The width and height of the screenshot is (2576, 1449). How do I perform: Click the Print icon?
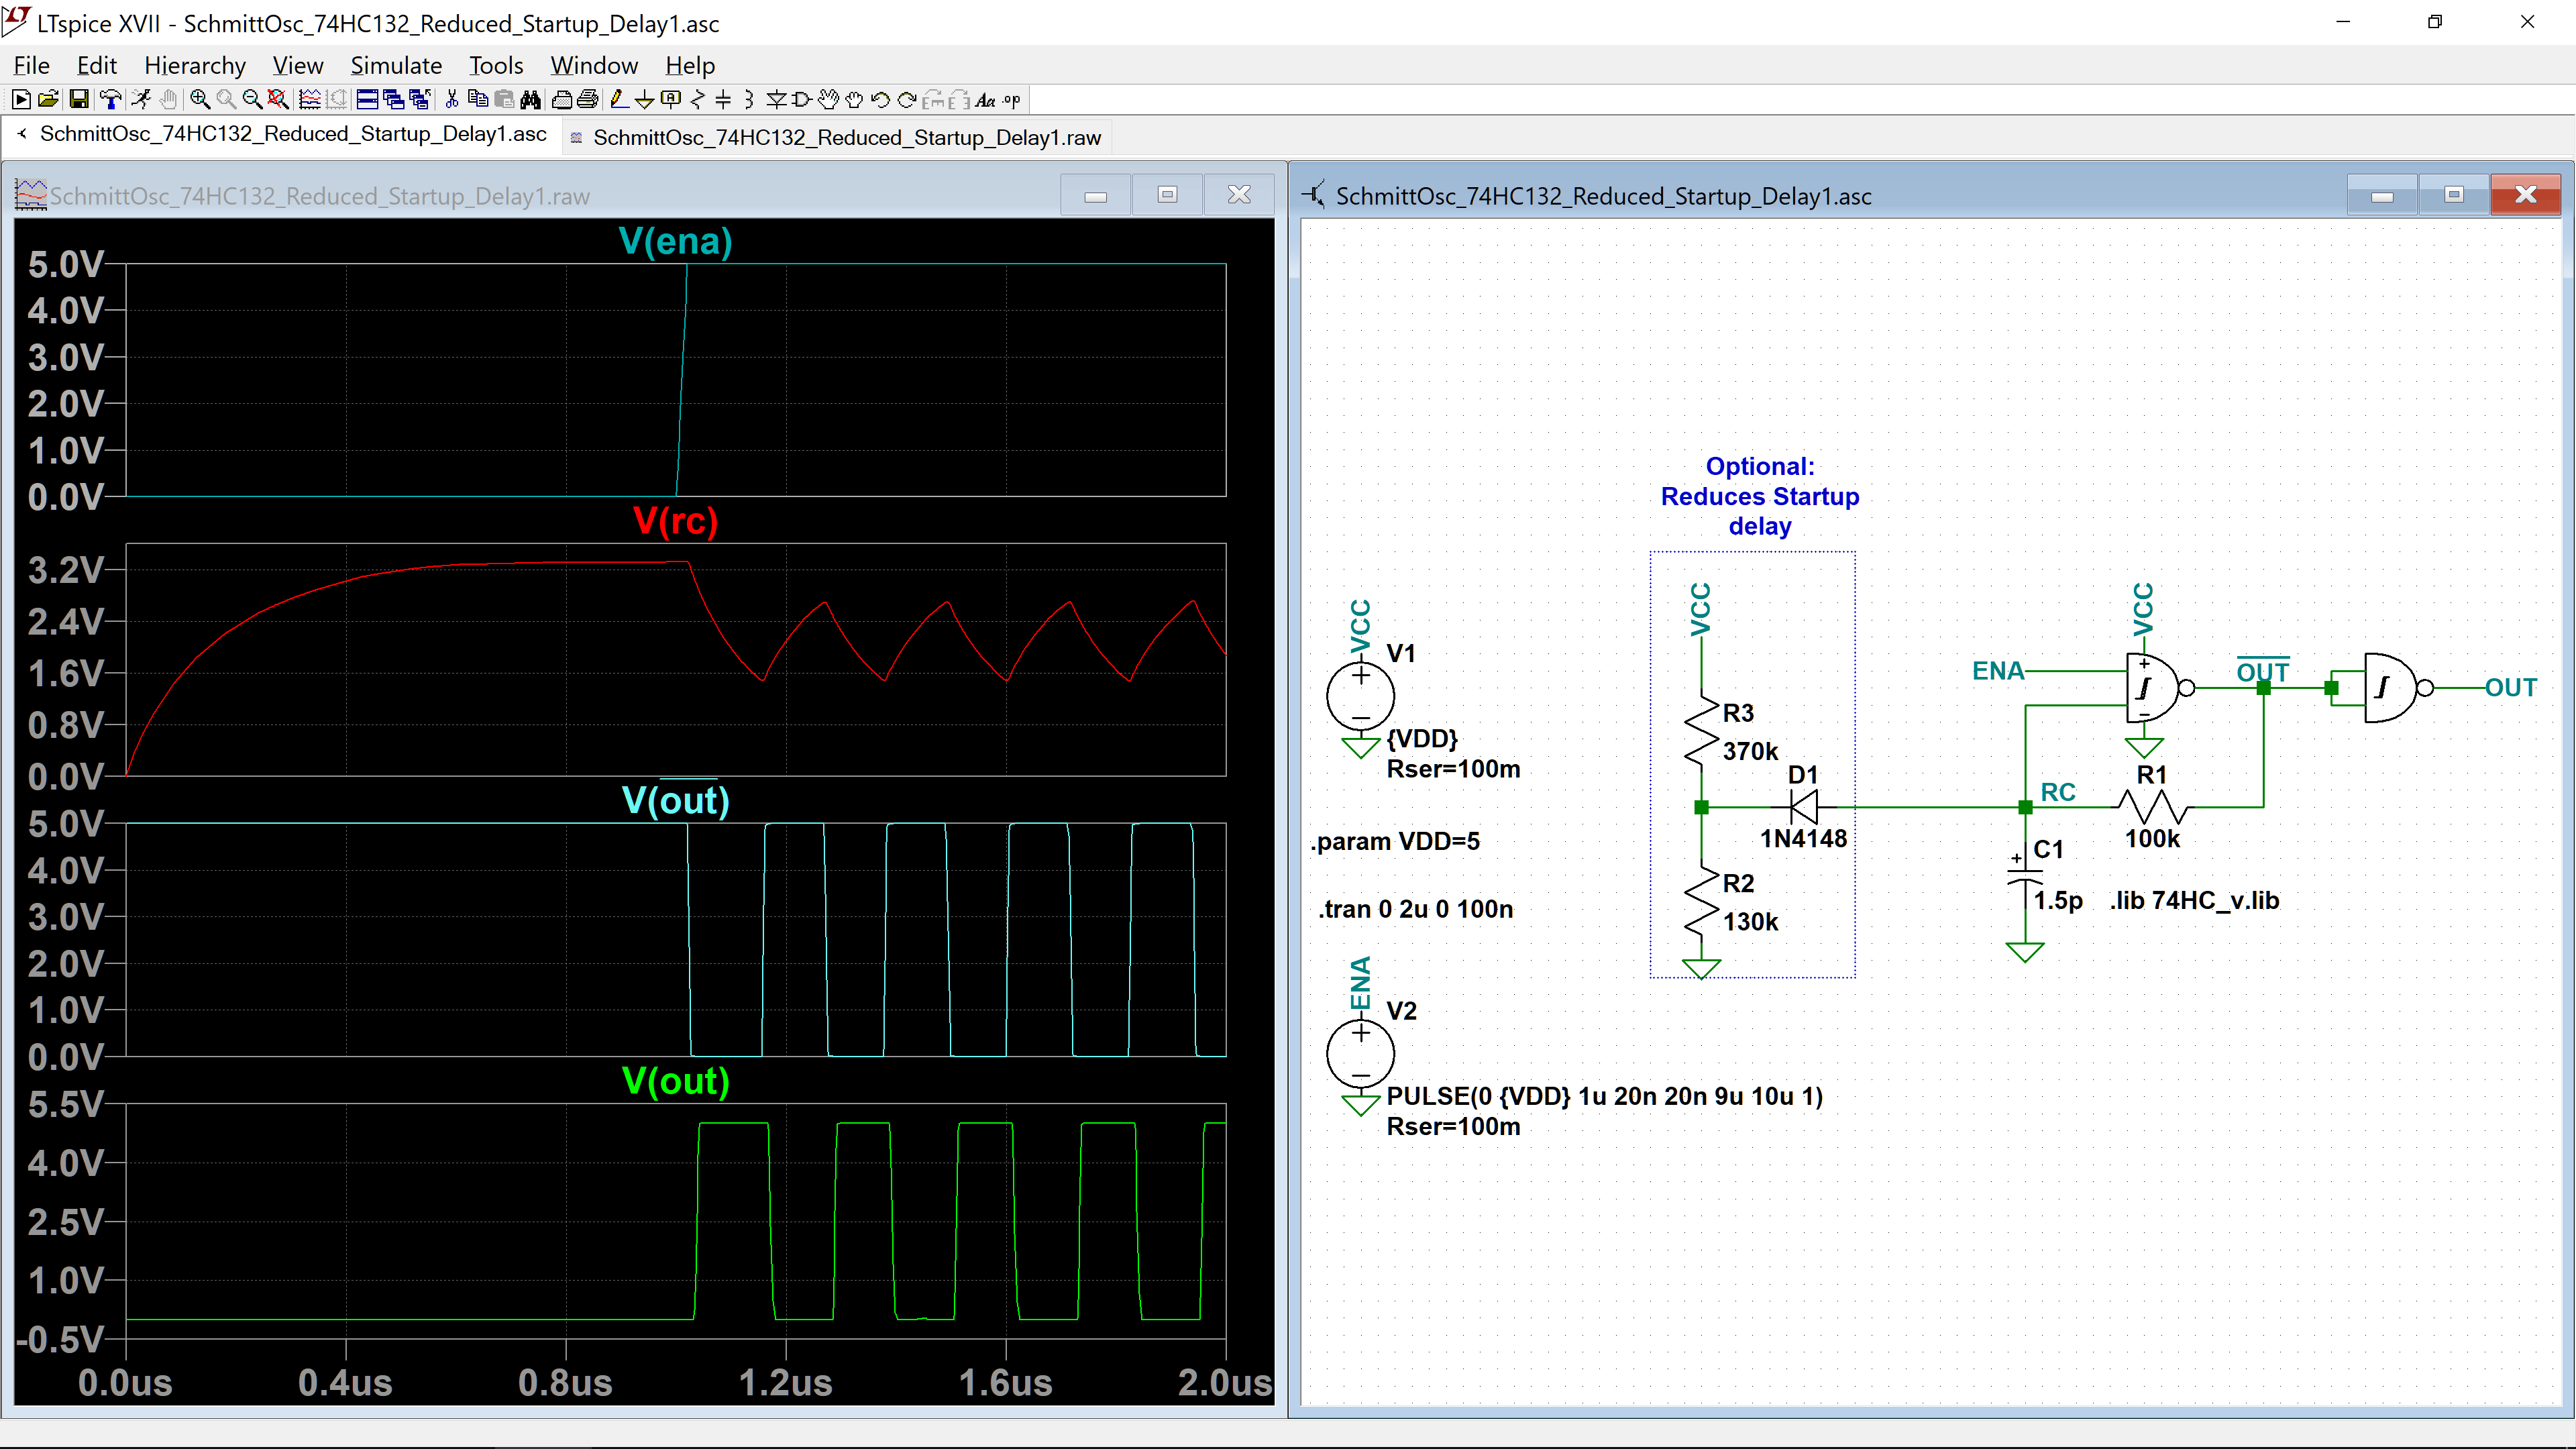pyautogui.click(x=588, y=100)
